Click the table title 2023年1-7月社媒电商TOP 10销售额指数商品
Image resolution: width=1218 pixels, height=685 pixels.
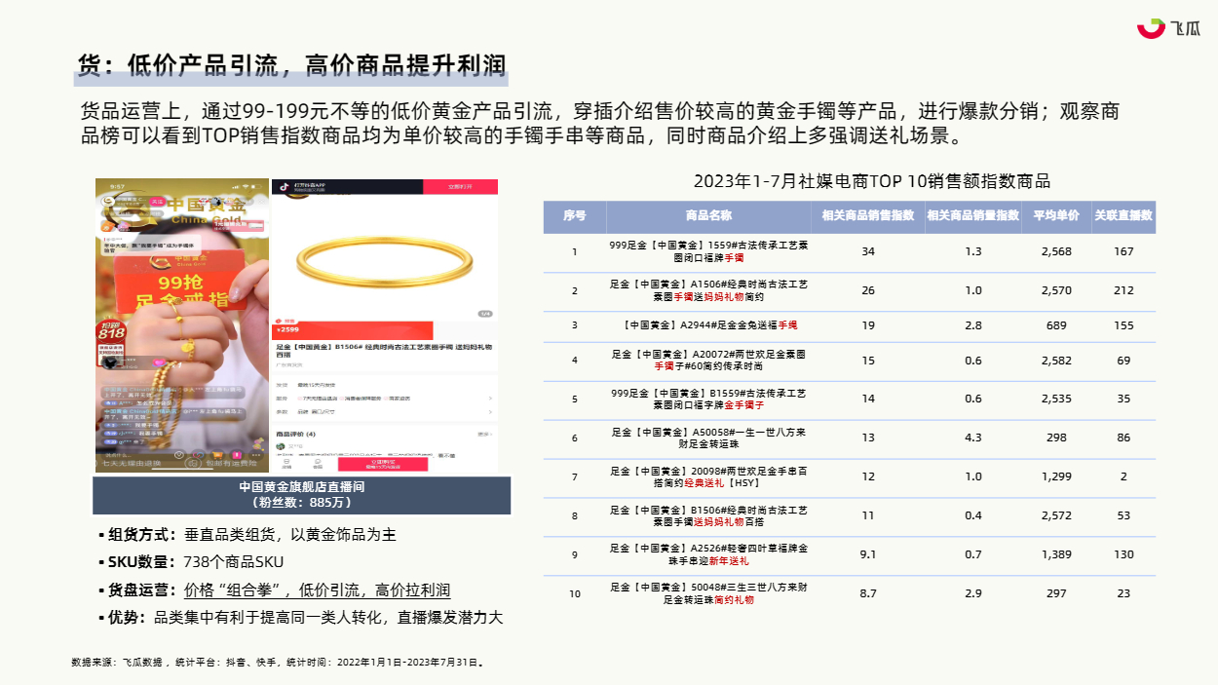point(872,180)
